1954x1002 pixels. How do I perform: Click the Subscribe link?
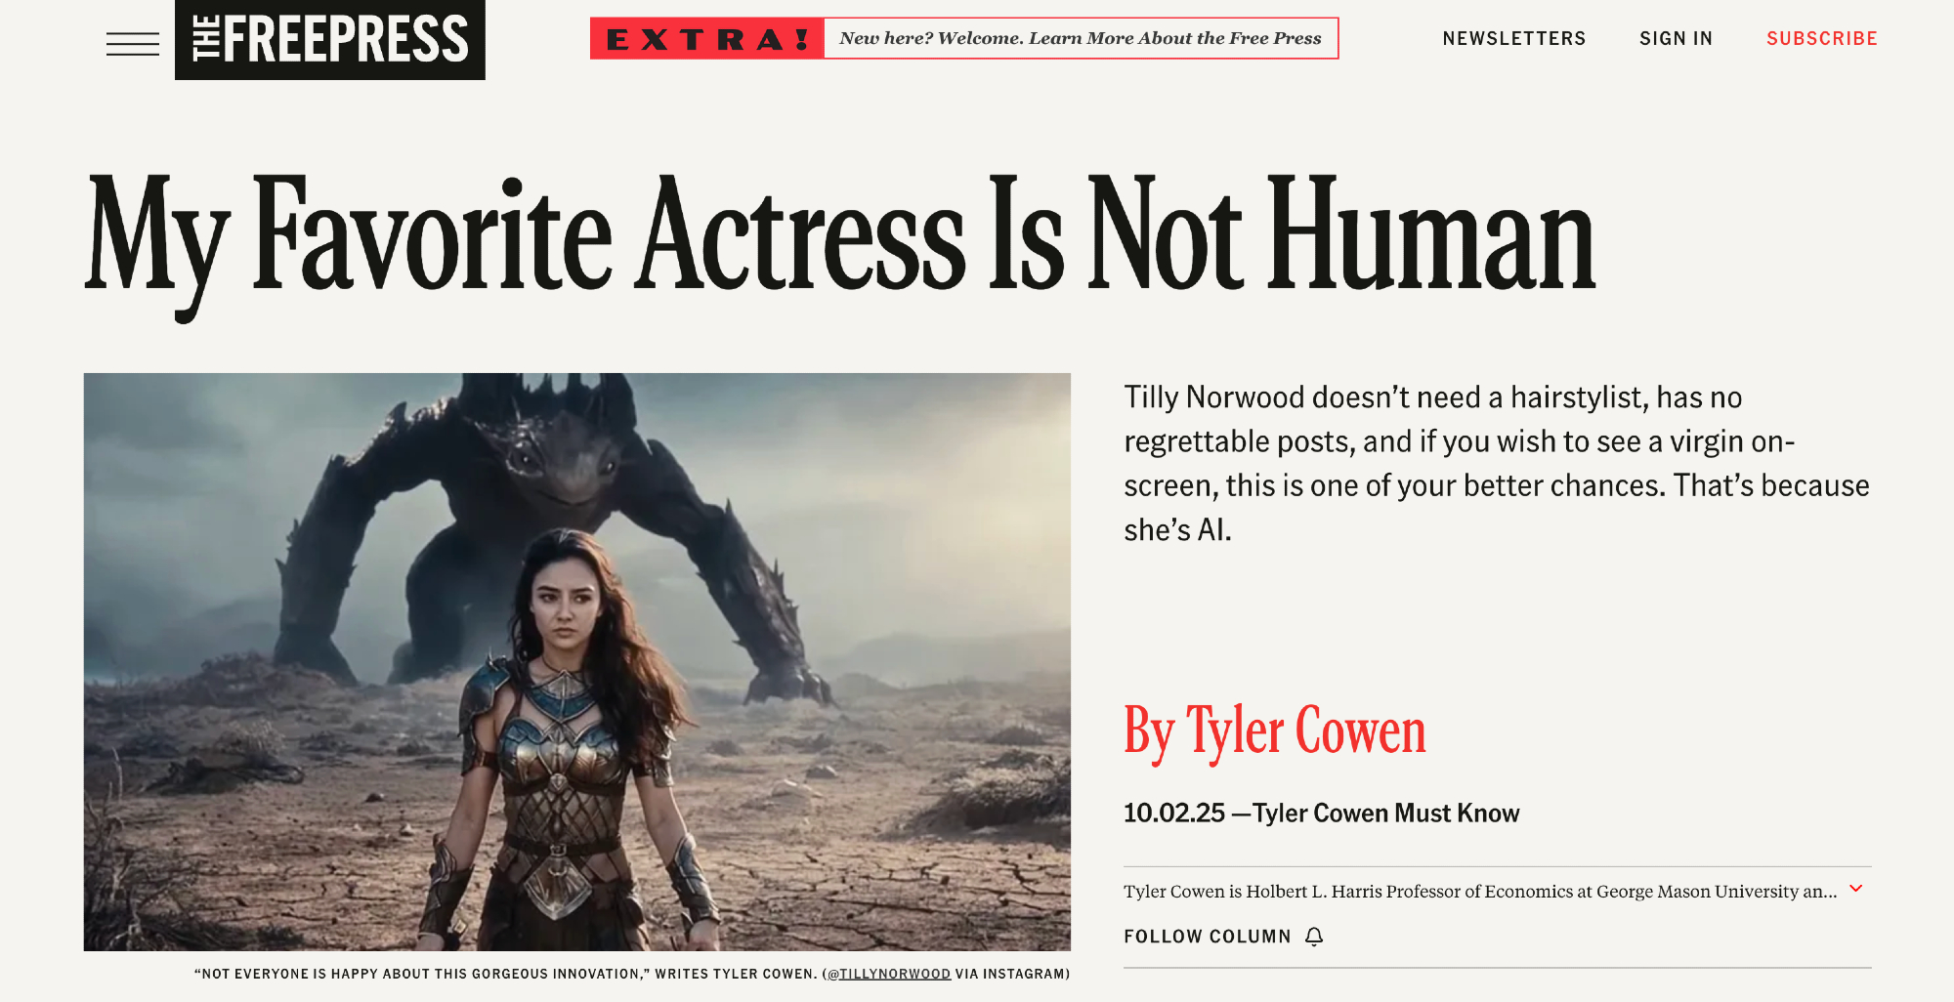coord(1822,38)
